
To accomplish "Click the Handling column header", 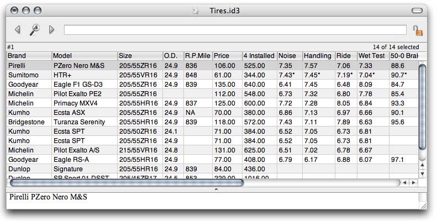I will pos(319,56).
